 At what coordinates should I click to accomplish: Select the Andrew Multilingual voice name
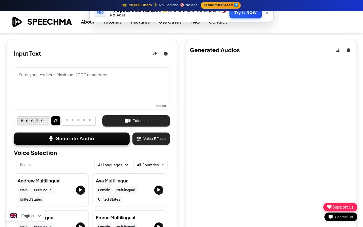tap(39, 181)
